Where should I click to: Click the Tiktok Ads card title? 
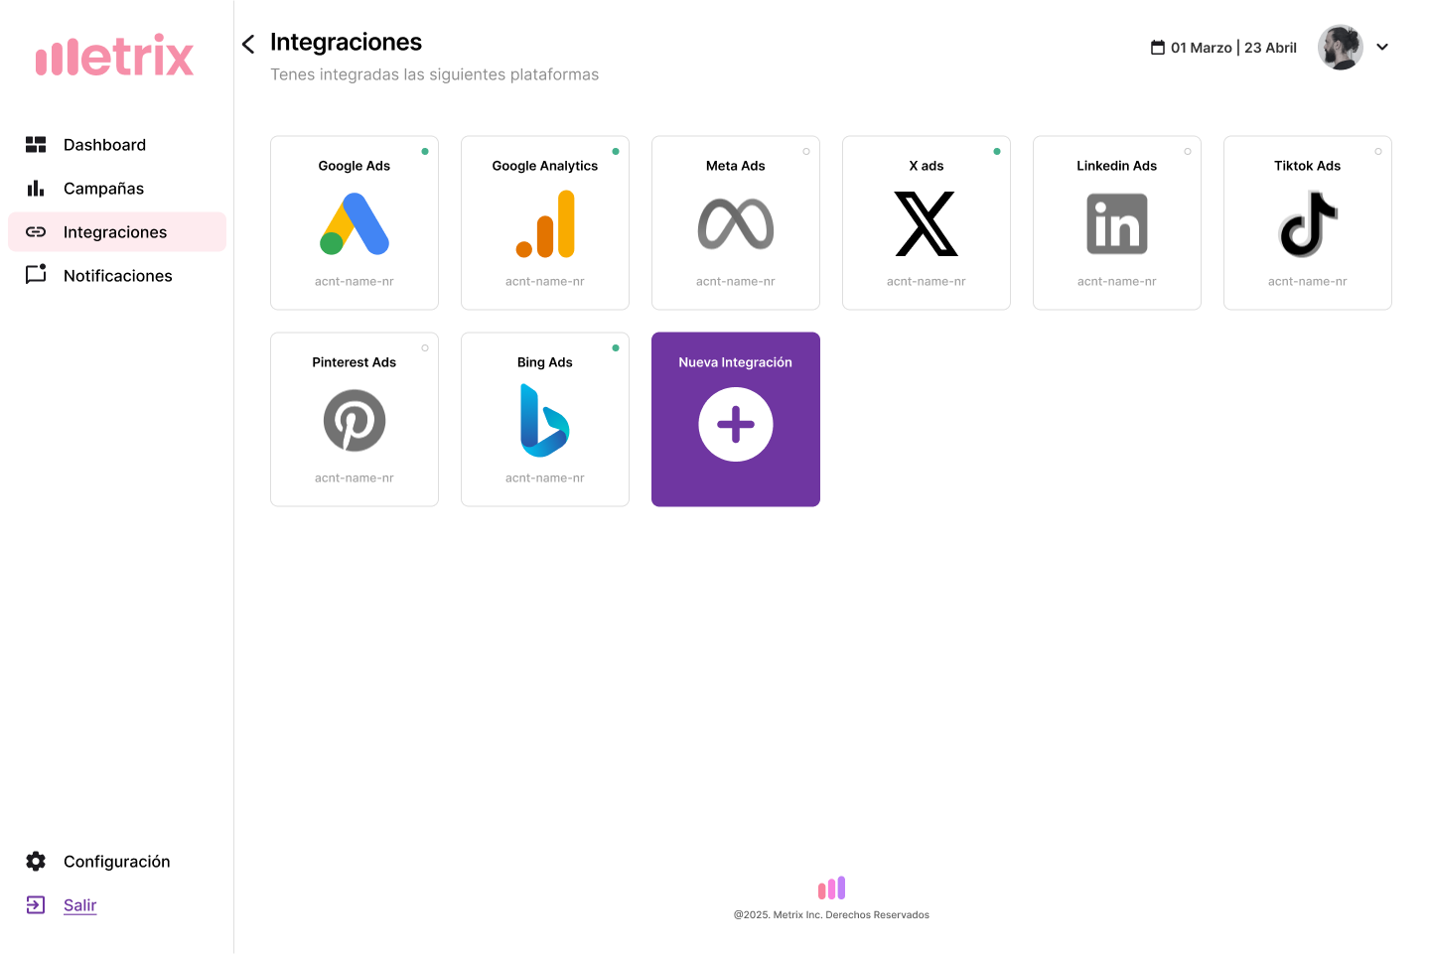pos(1308,166)
